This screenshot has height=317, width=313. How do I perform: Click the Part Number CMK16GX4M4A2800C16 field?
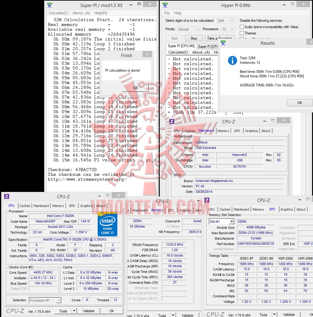[256, 244]
